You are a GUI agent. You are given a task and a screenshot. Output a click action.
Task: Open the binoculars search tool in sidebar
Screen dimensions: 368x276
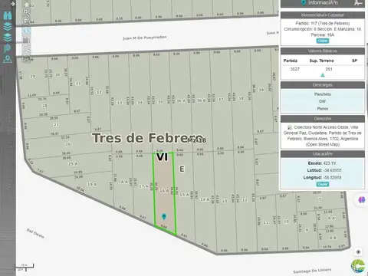coord(8,15)
